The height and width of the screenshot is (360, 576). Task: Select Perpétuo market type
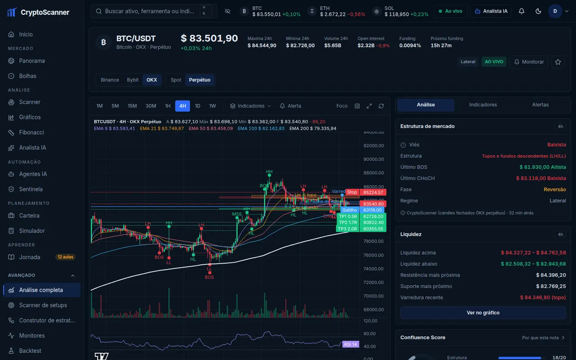200,80
